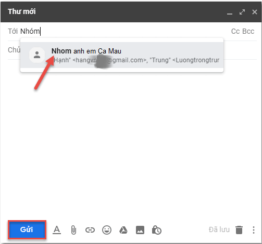
Task: Insert a photo into the email
Action: point(140,230)
